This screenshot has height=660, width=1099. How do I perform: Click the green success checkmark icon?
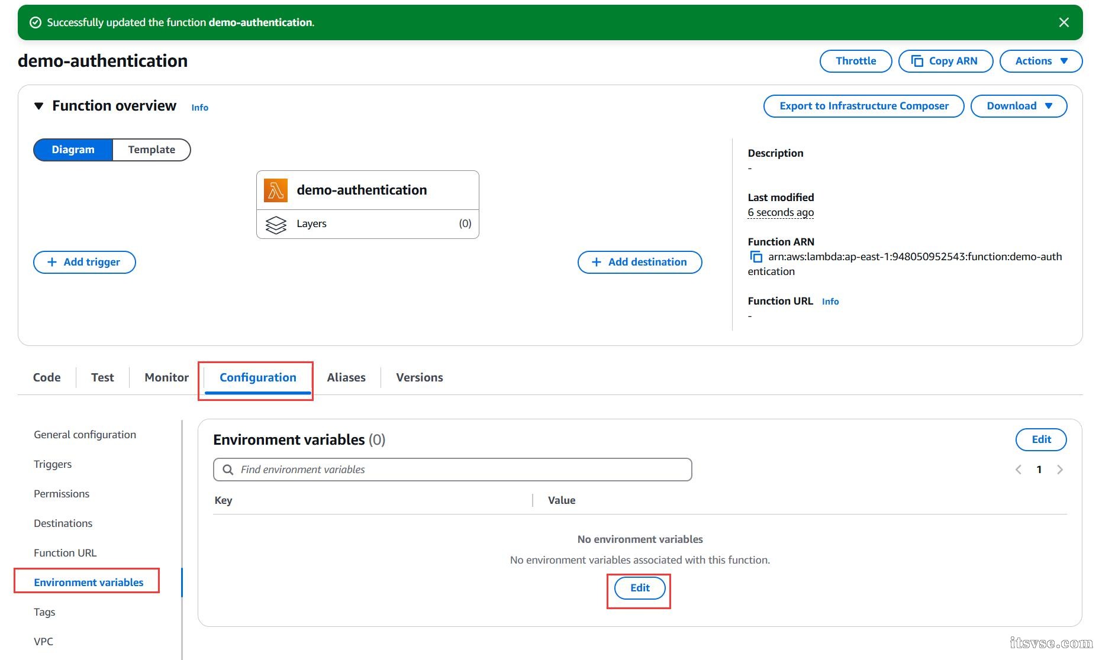tap(36, 22)
